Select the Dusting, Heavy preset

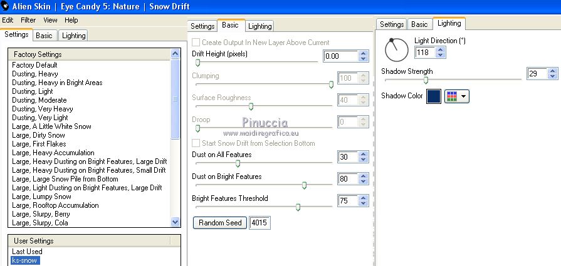35,74
